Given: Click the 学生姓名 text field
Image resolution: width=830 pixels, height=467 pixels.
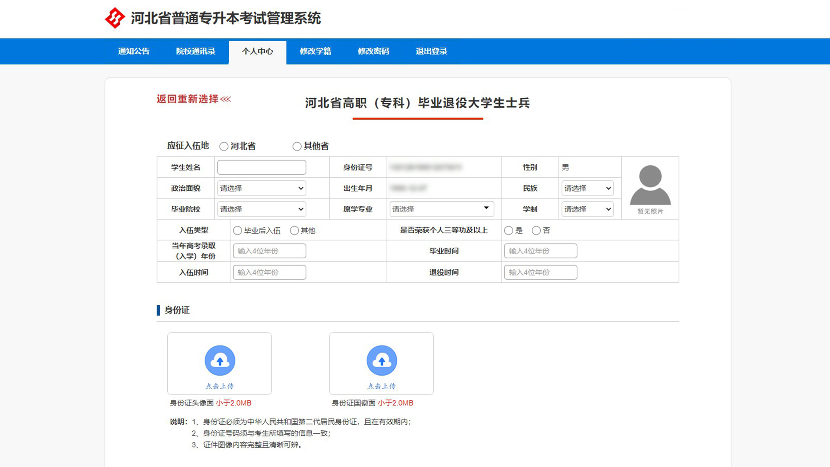Looking at the screenshot, I should click(x=262, y=167).
